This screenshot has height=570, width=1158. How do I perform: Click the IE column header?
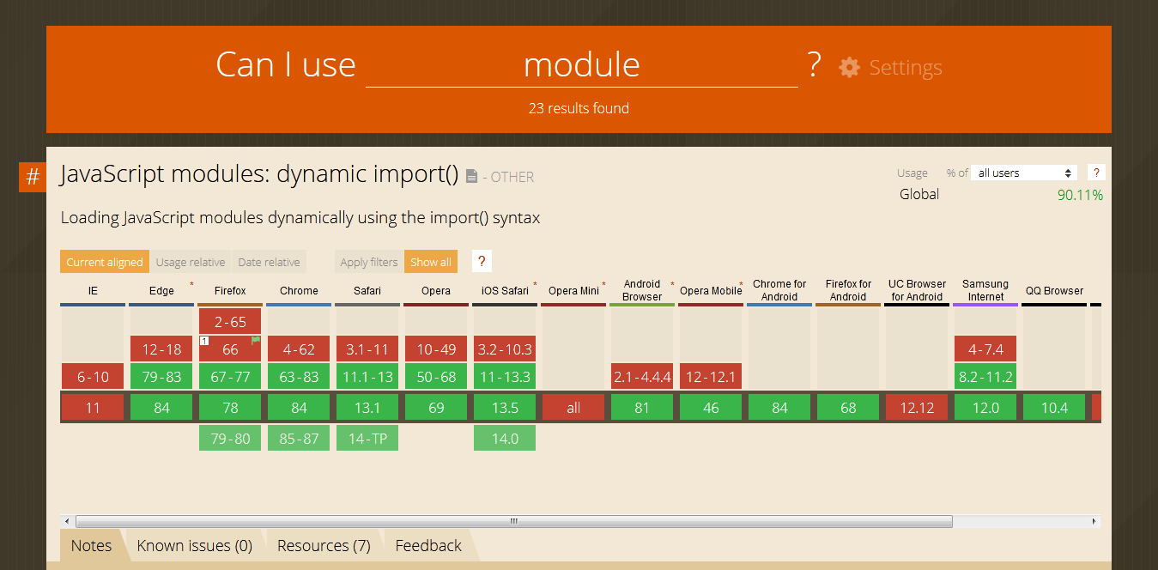point(93,291)
